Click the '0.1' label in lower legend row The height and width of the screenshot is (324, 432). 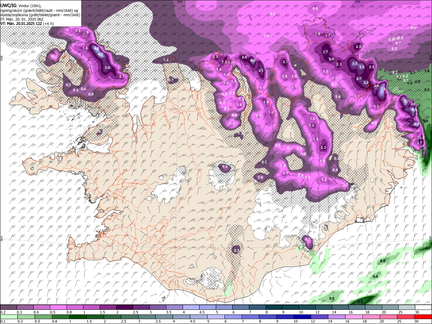[x=3, y=322]
